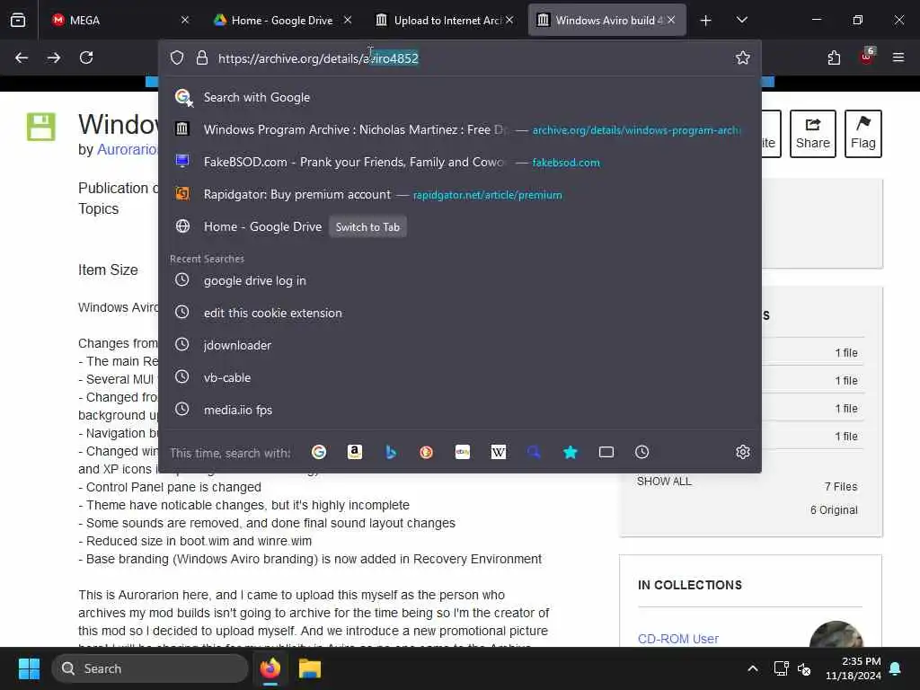Show hidden tray icons chevron

(753, 668)
